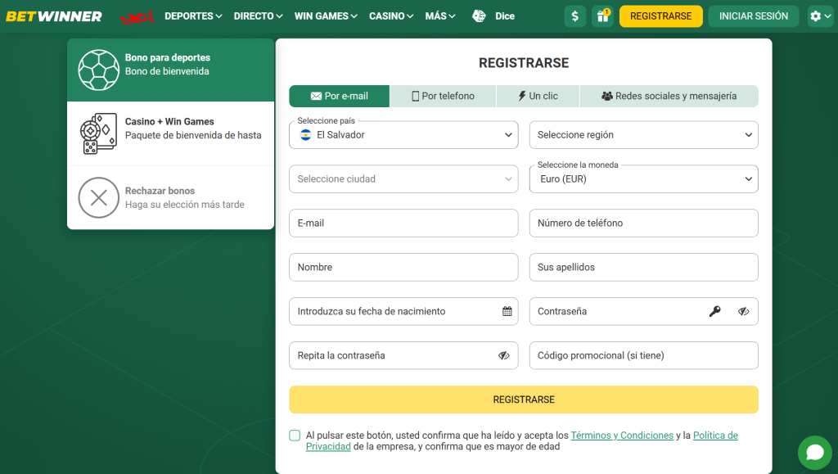Switch to the Por e-mail tab
Screen dimensions: 838x474
[340, 96]
